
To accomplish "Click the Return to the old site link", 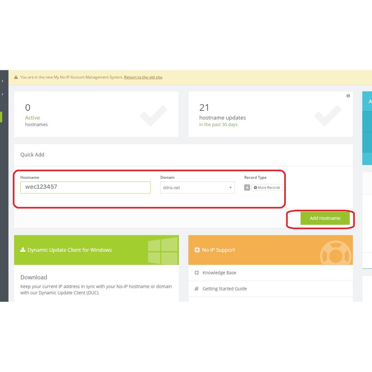I will (143, 77).
